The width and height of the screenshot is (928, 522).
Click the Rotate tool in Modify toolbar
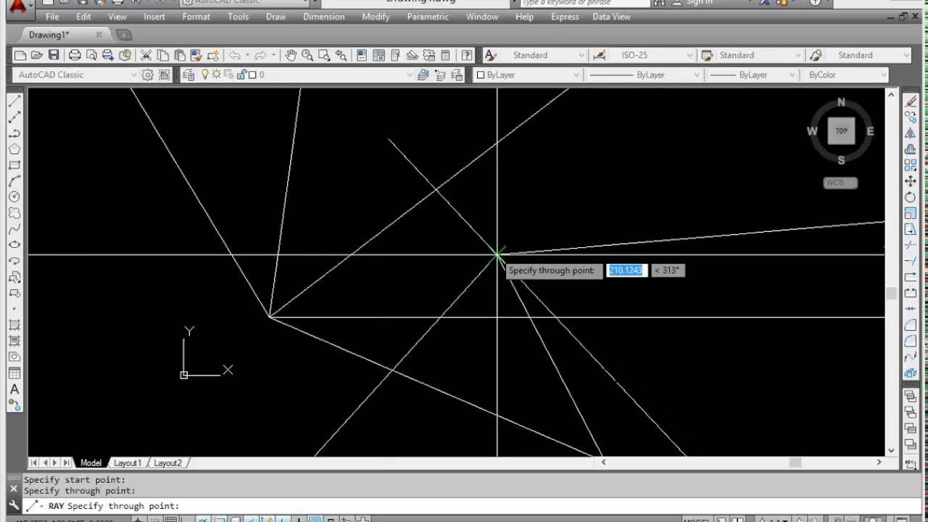click(x=911, y=197)
